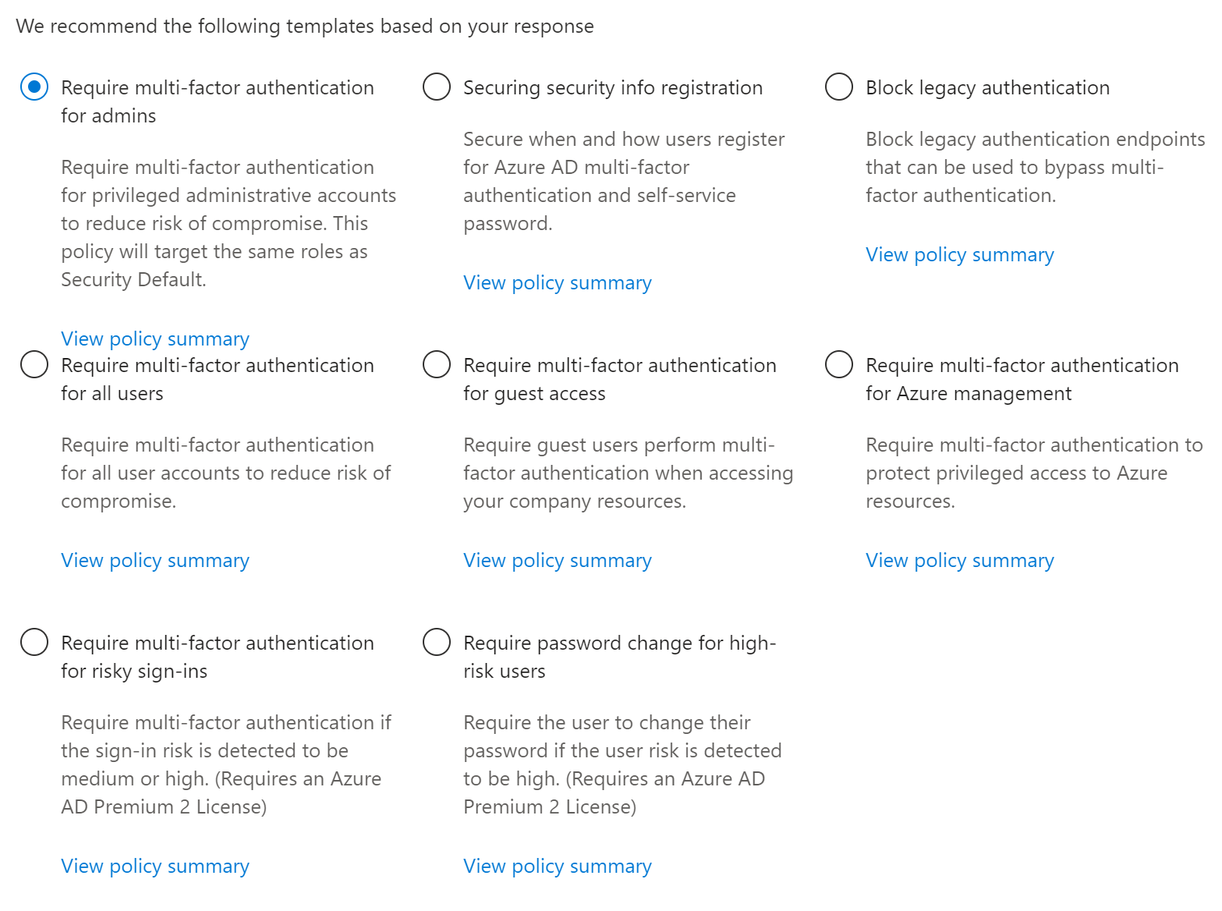View policy summary for risky sign-ins template
Viewport: 1222px width, 911px height.
155,866
